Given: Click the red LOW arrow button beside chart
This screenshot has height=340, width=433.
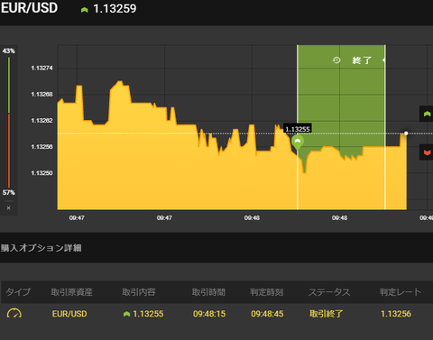Looking at the screenshot, I should pyautogui.click(x=427, y=152).
